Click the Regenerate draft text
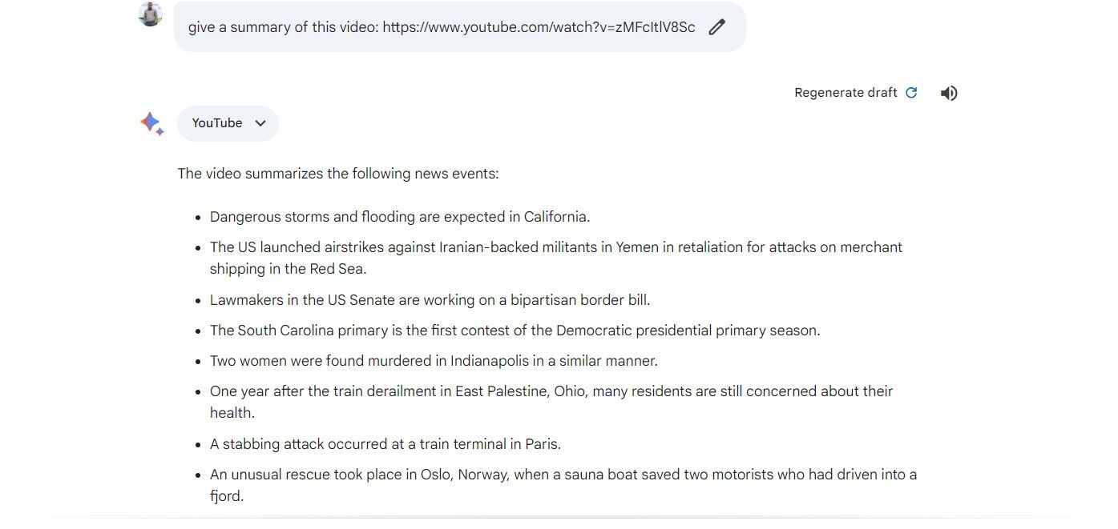Image resolution: width=1118 pixels, height=529 pixels. click(846, 93)
